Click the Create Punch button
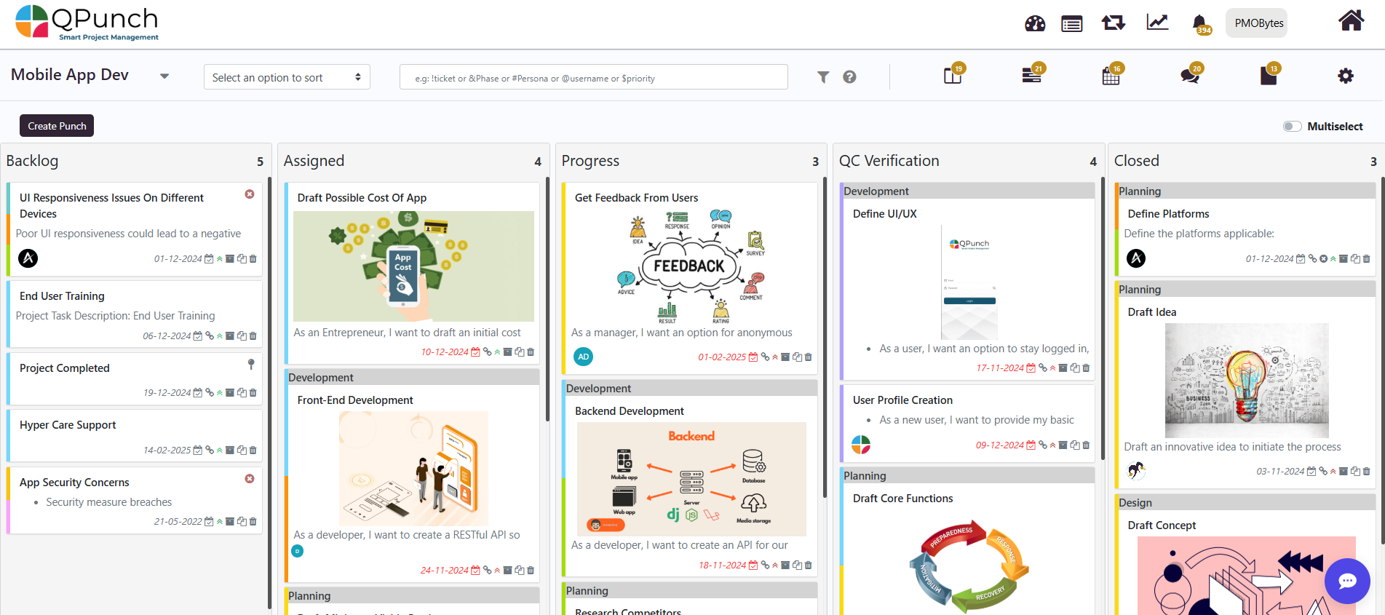 pyautogui.click(x=57, y=126)
